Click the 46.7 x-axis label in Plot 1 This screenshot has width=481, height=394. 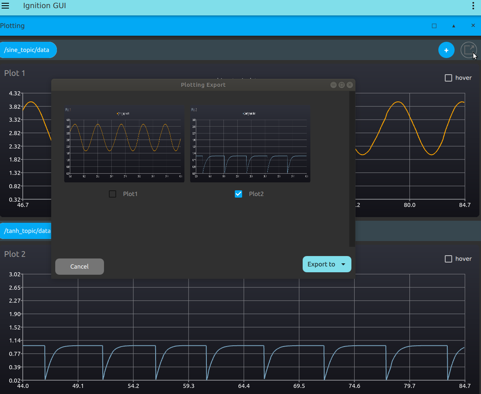(23, 205)
